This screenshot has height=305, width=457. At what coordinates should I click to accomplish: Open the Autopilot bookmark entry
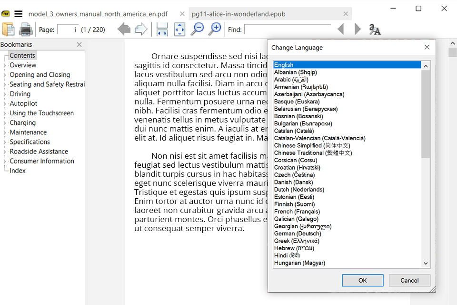coord(24,103)
